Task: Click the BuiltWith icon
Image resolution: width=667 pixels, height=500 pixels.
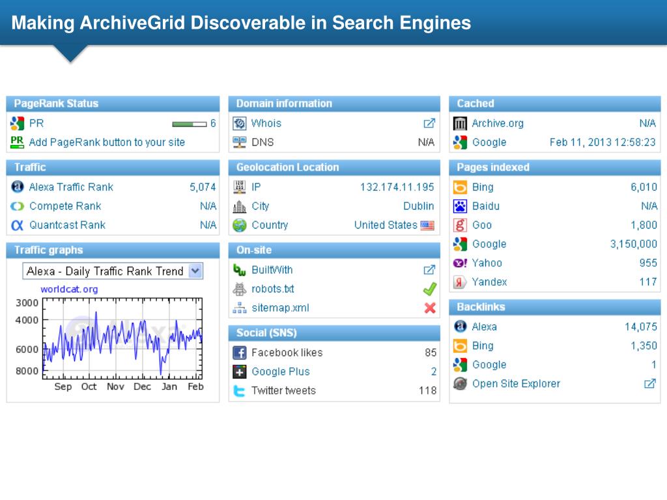Action: pos(240,270)
